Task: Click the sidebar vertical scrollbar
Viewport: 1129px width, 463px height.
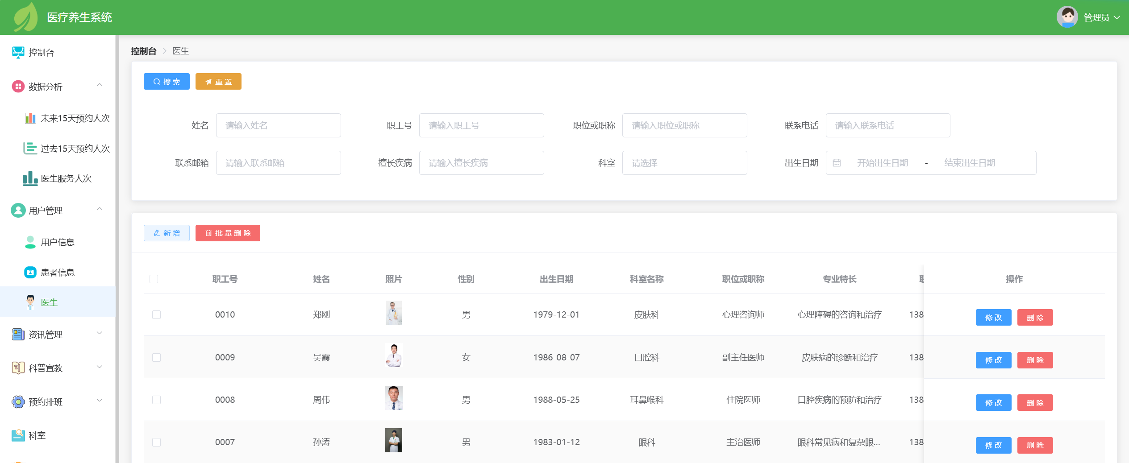Action: (x=117, y=249)
